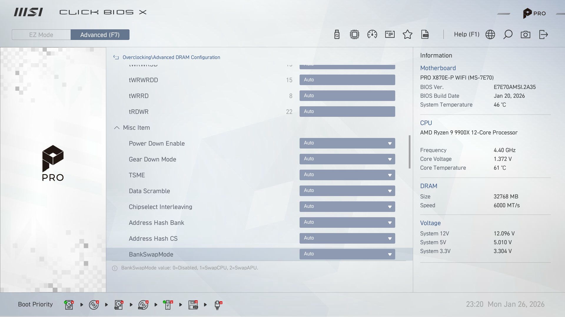Open BIOS search with magnifier icon
Screen dimensions: 565x317
(x=508, y=34)
